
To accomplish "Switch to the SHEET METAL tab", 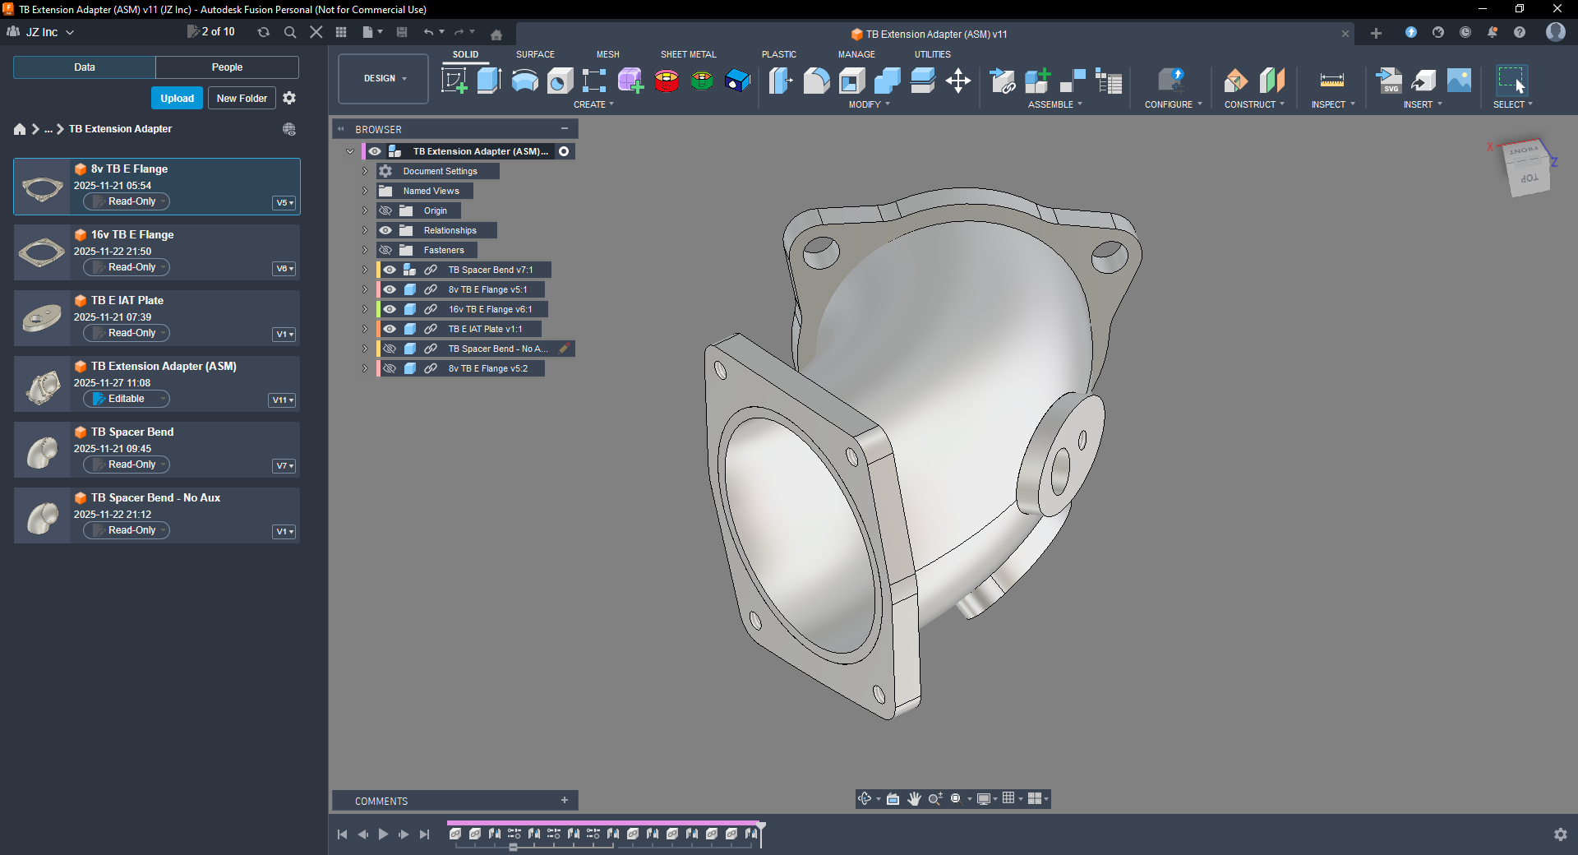I will 689,54.
